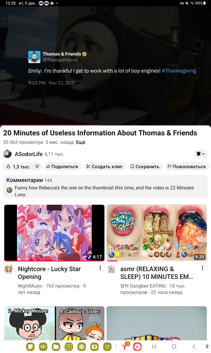Dislike the video with thumbs down

pyautogui.click(x=37, y=166)
